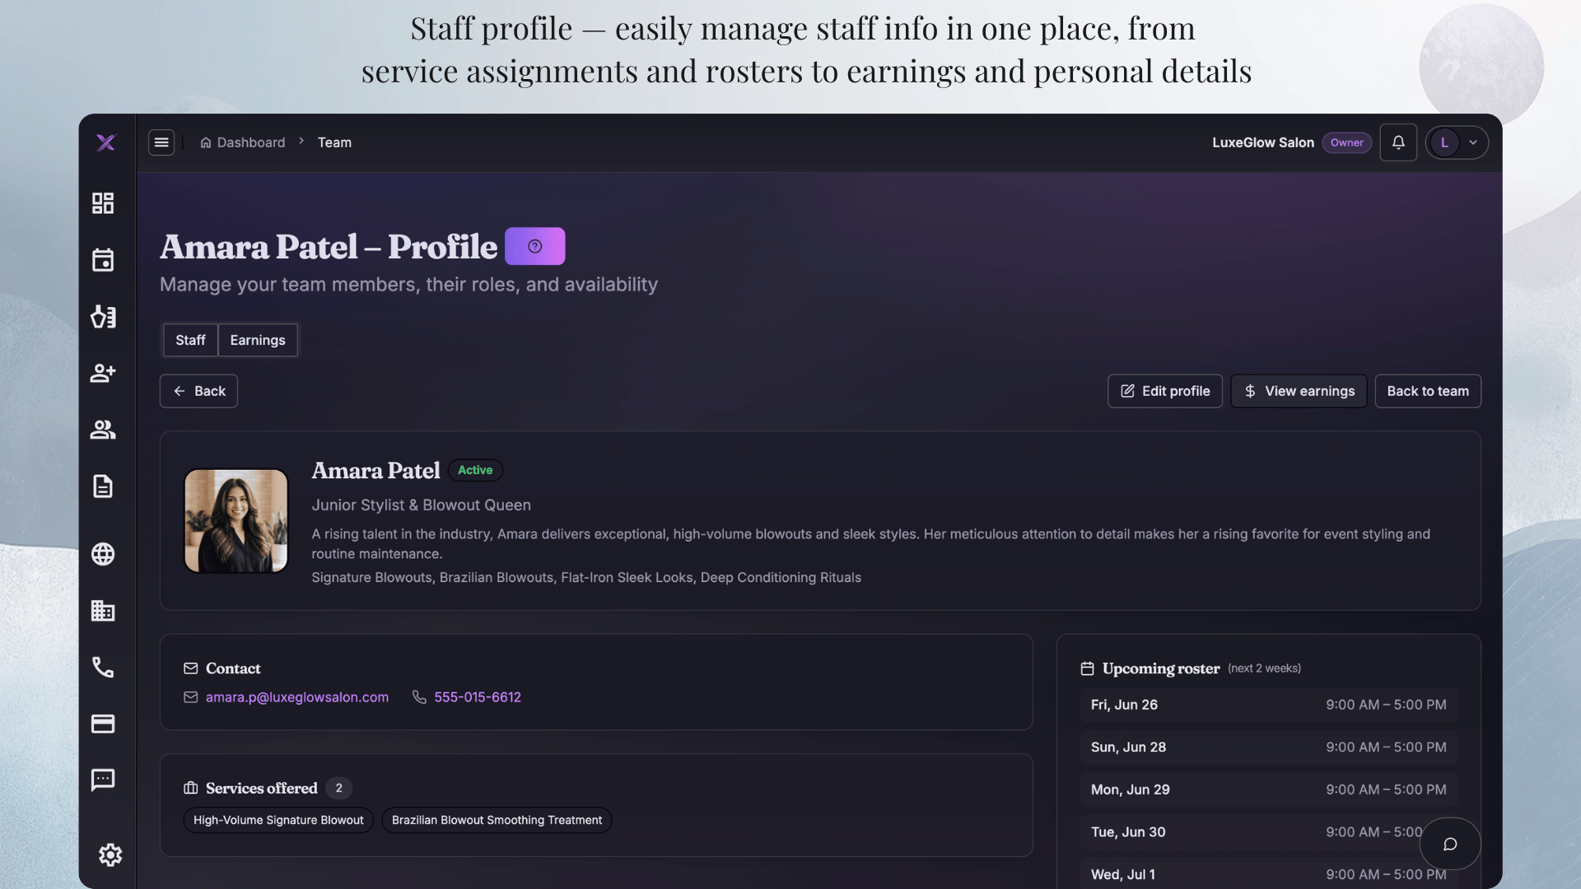Open the calendar icon in sidebar
The height and width of the screenshot is (889, 1581).
pos(103,260)
